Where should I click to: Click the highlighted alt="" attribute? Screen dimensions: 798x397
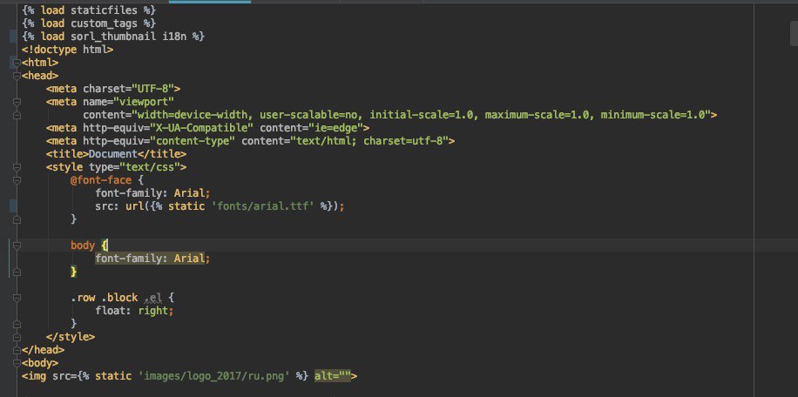pos(334,376)
